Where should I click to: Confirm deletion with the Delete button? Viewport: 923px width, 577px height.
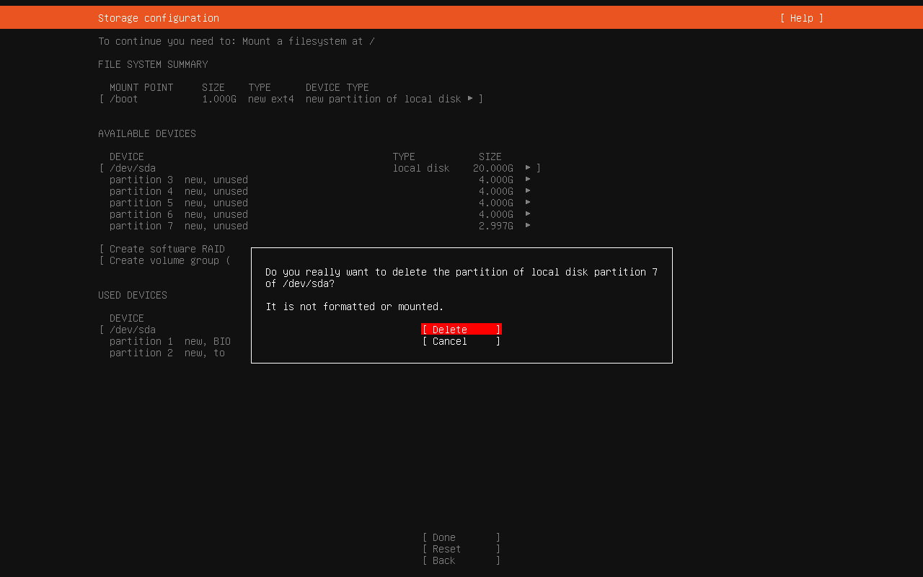pyautogui.click(x=461, y=330)
